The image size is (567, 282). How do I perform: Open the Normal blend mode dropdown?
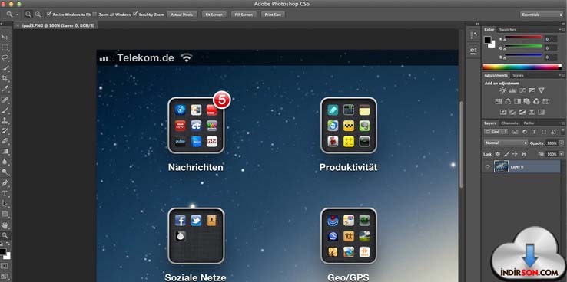[506, 143]
